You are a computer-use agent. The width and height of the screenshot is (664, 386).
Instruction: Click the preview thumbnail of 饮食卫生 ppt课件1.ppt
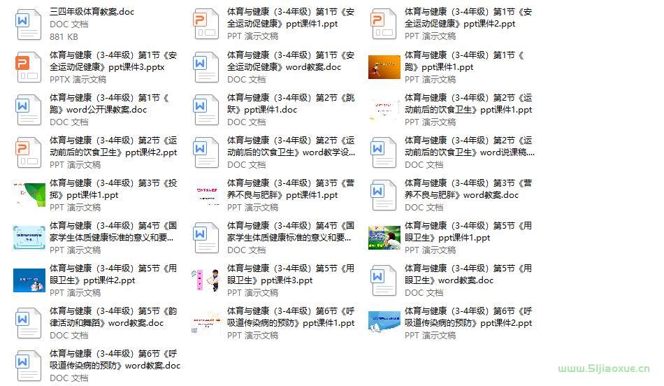click(384, 110)
